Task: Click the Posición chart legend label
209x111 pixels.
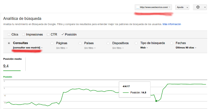Action: (7, 77)
